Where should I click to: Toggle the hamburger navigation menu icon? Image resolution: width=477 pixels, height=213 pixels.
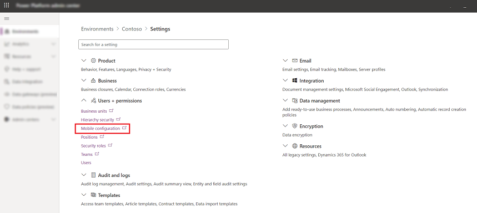click(7, 18)
